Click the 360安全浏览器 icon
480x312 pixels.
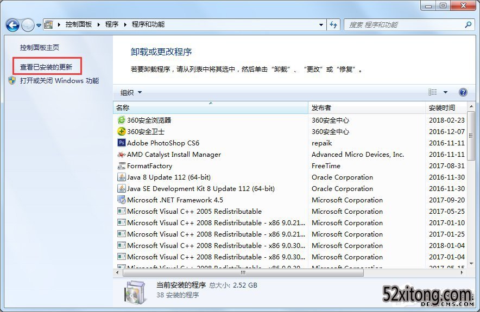(122, 120)
